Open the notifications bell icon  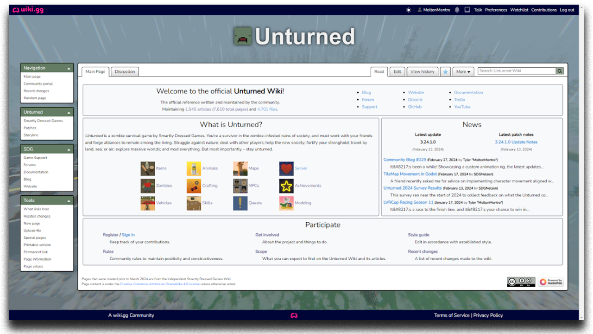point(457,10)
